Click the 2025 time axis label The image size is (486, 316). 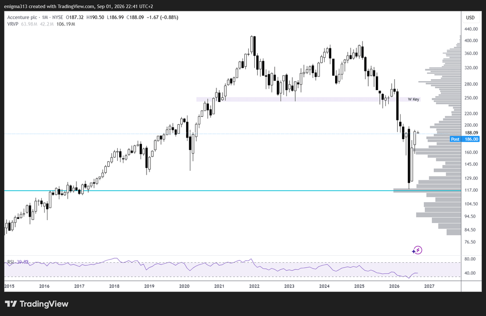pos(359,286)
